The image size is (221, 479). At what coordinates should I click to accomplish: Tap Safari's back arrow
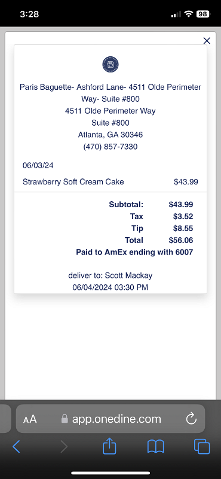(17, 447)
